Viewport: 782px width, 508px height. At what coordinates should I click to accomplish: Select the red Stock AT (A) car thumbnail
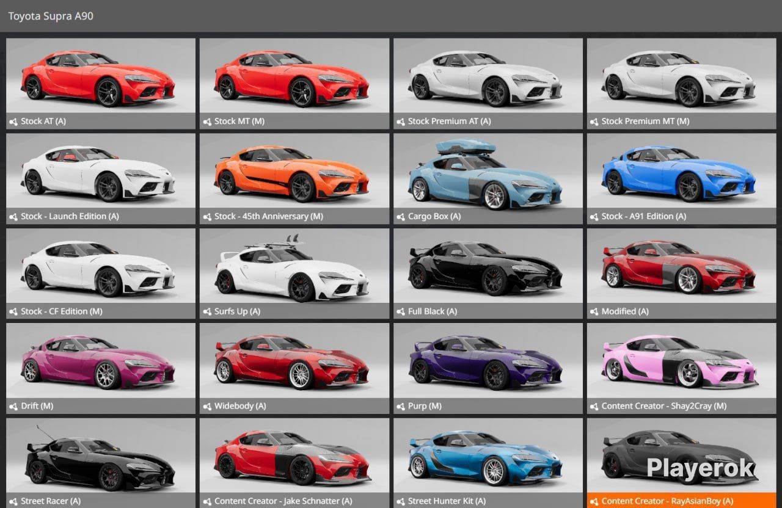click(x=101, y=76)
